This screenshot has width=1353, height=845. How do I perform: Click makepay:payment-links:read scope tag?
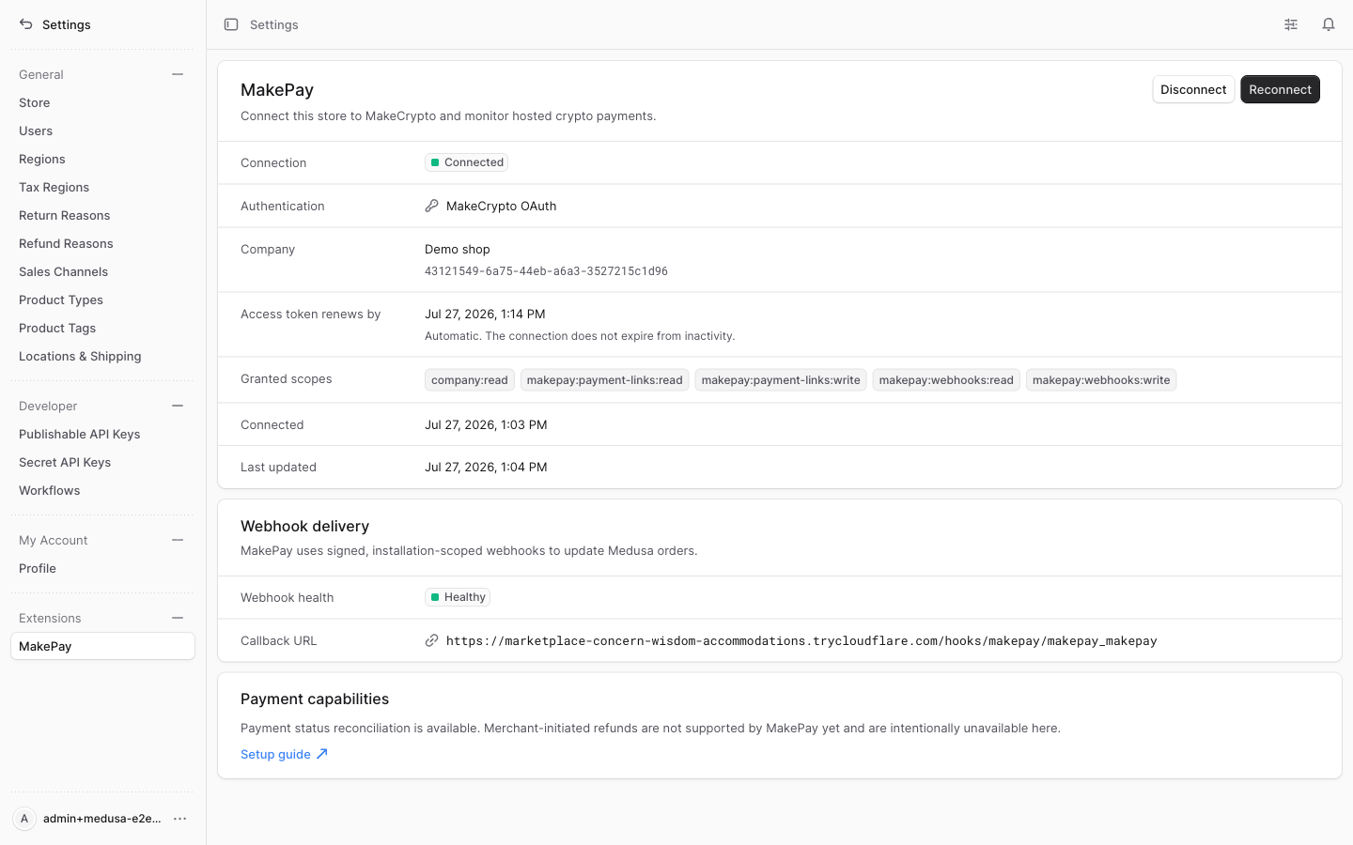pyautogui.click(x=605, y=380)
